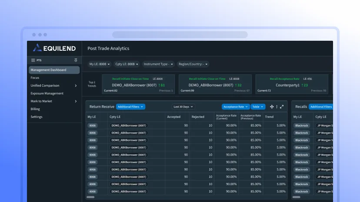Screen dimensions: 360x202
Task: Click the pin icon in sidebar header
Action: [x=76, y=60]
